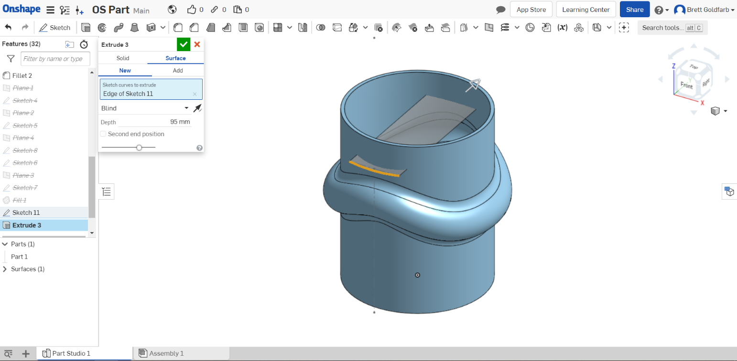This screenshot has width=737, height=361.
Task: Select the Surface tab in Extrude dialog
Action: (x=175, y=57)
